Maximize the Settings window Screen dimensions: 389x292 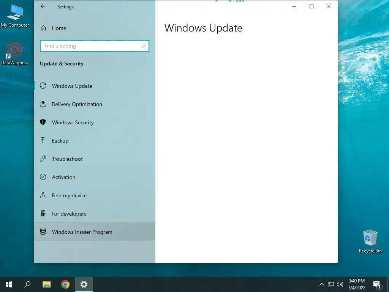point(312,7)
